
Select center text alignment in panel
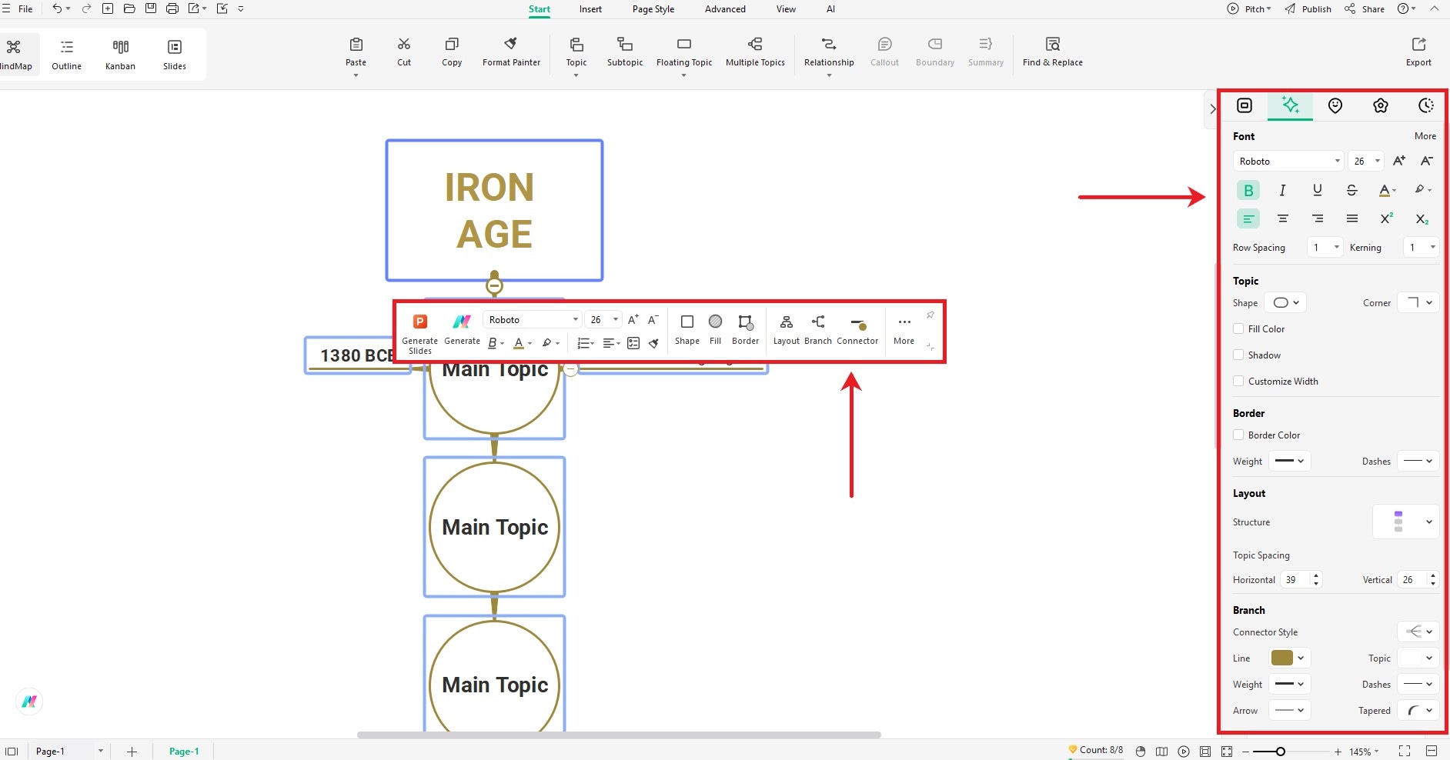[x=1282, y=219]
